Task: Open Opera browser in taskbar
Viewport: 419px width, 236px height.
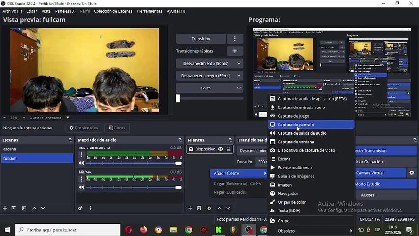Action: (128, 230)
